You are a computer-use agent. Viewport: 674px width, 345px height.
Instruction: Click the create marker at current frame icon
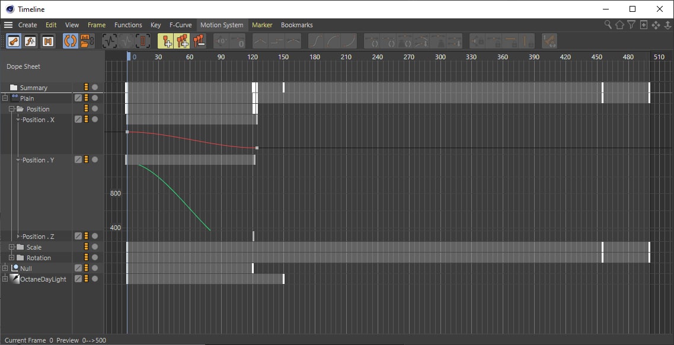pyautogui.click(x=166, y=41)
